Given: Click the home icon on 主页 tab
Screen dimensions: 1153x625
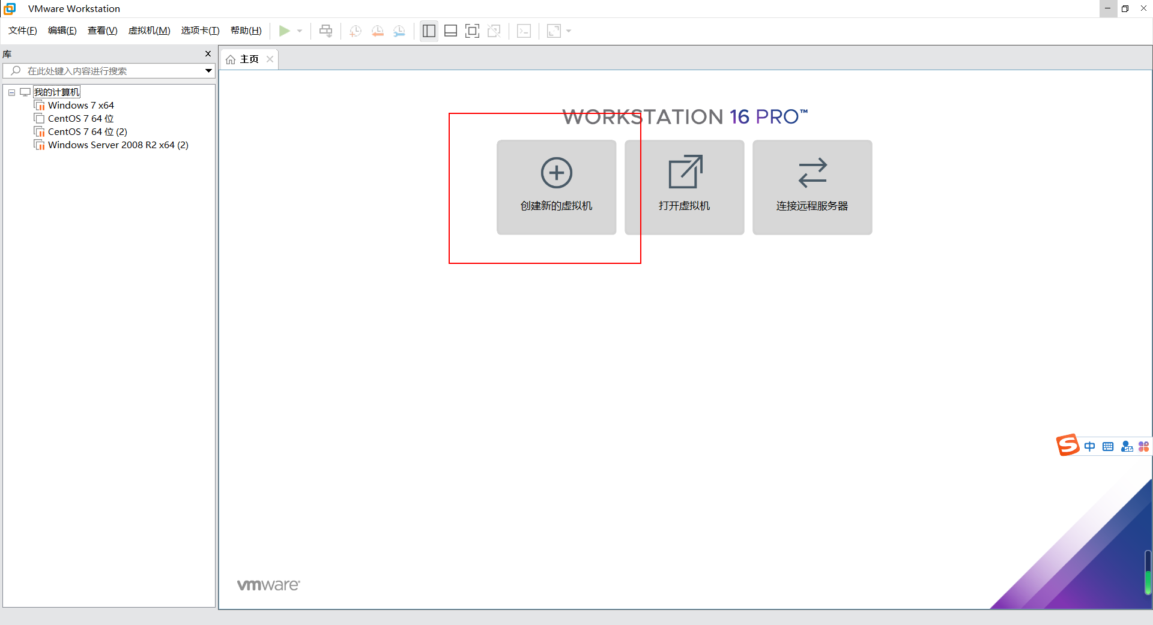Looking at the screenshot, I should click(x=231, y=59).
